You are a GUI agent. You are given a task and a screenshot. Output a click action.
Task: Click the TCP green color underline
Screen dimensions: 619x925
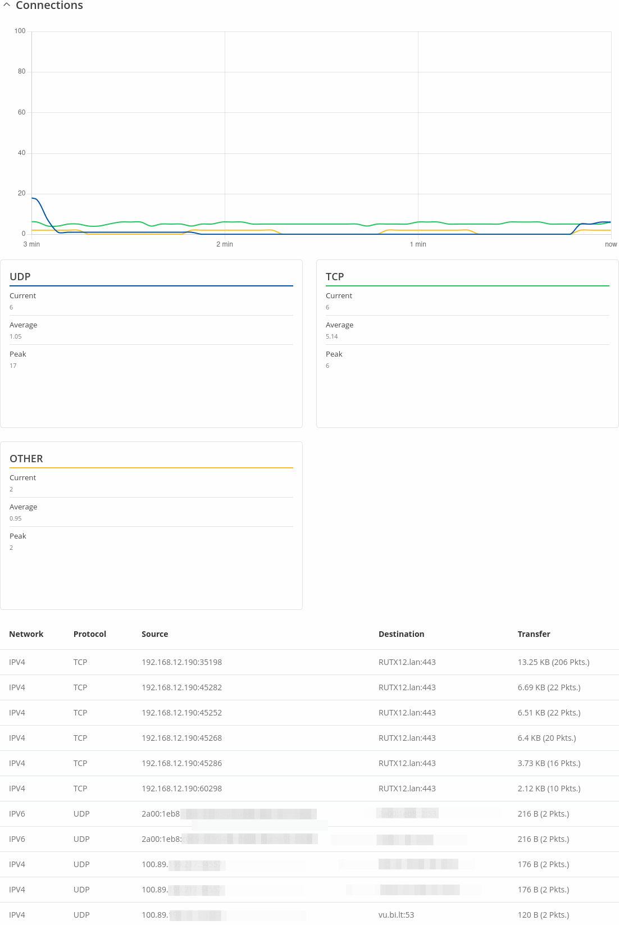467,286
